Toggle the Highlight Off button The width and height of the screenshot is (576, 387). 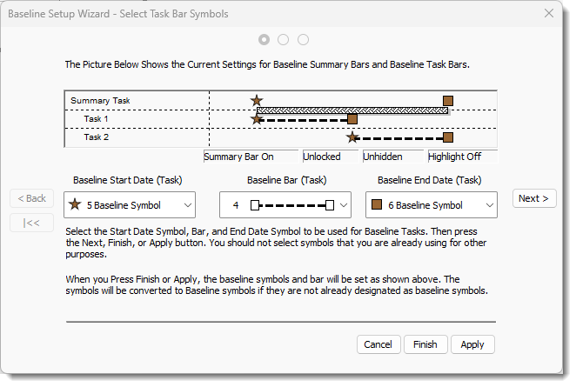[x=461, y=157]
